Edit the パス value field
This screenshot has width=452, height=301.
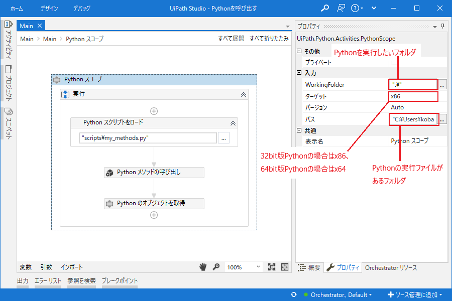413,119
